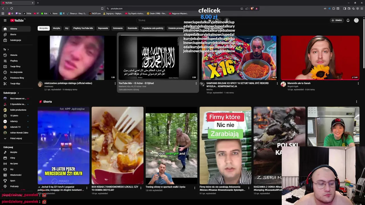Open Twoje filmy in the sidebar
Screen dimensions: 365x205
(x=16, y=66)
